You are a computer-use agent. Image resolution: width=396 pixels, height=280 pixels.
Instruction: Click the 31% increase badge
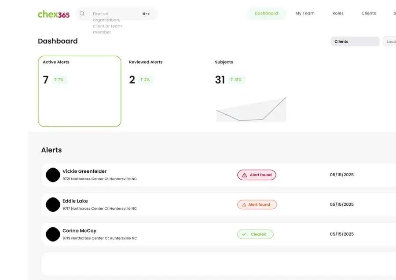[236, 80]
